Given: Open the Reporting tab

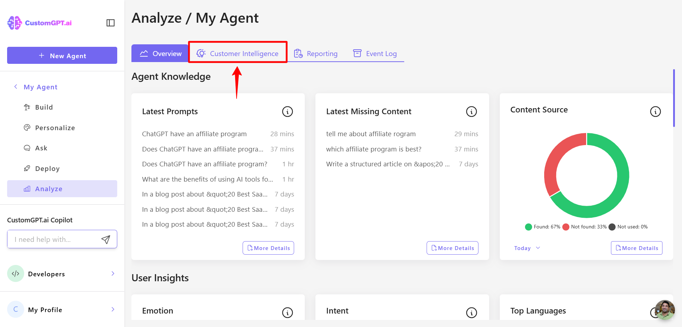Looking at the screenshot, I should [315, 53].
